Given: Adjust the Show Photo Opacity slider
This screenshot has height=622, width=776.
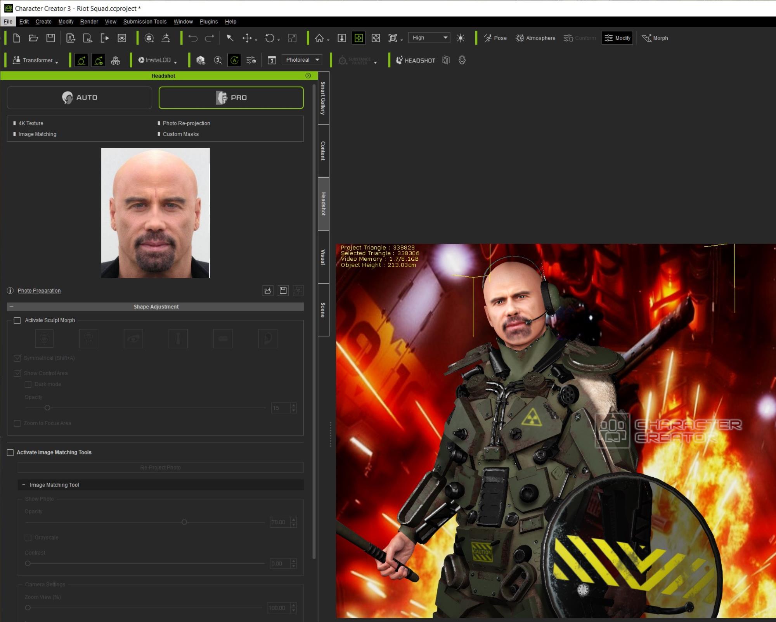Looking at the screenshot, I should [x=184, y=522].
